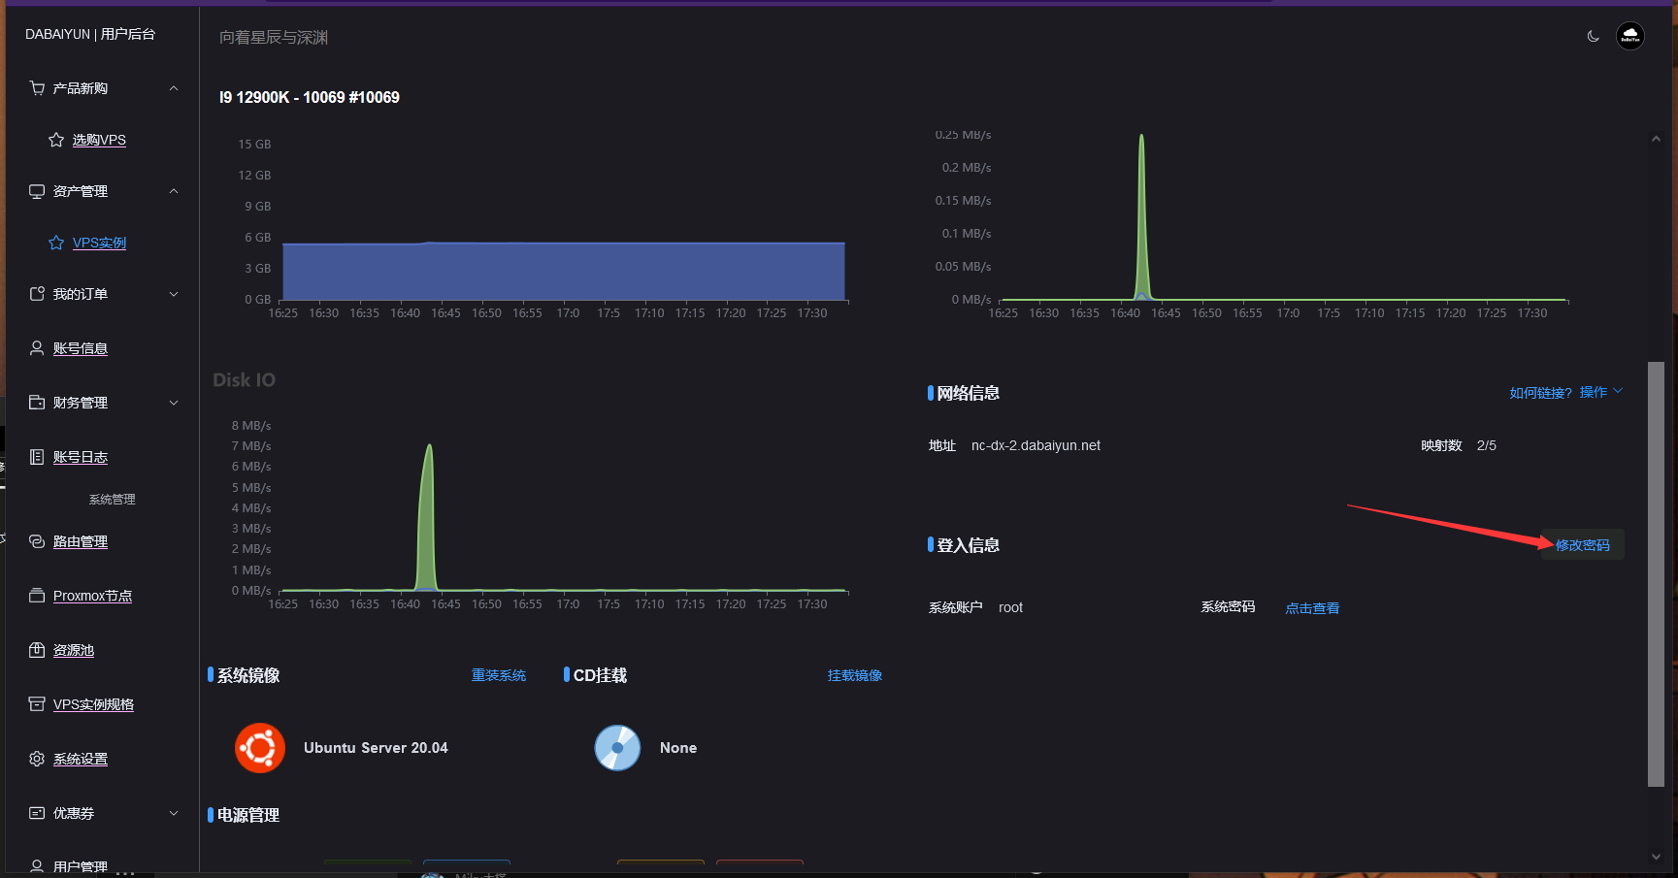Open 账号信息 menu item
Screen dimensions: 1678x878
click(x=81, y=348)
